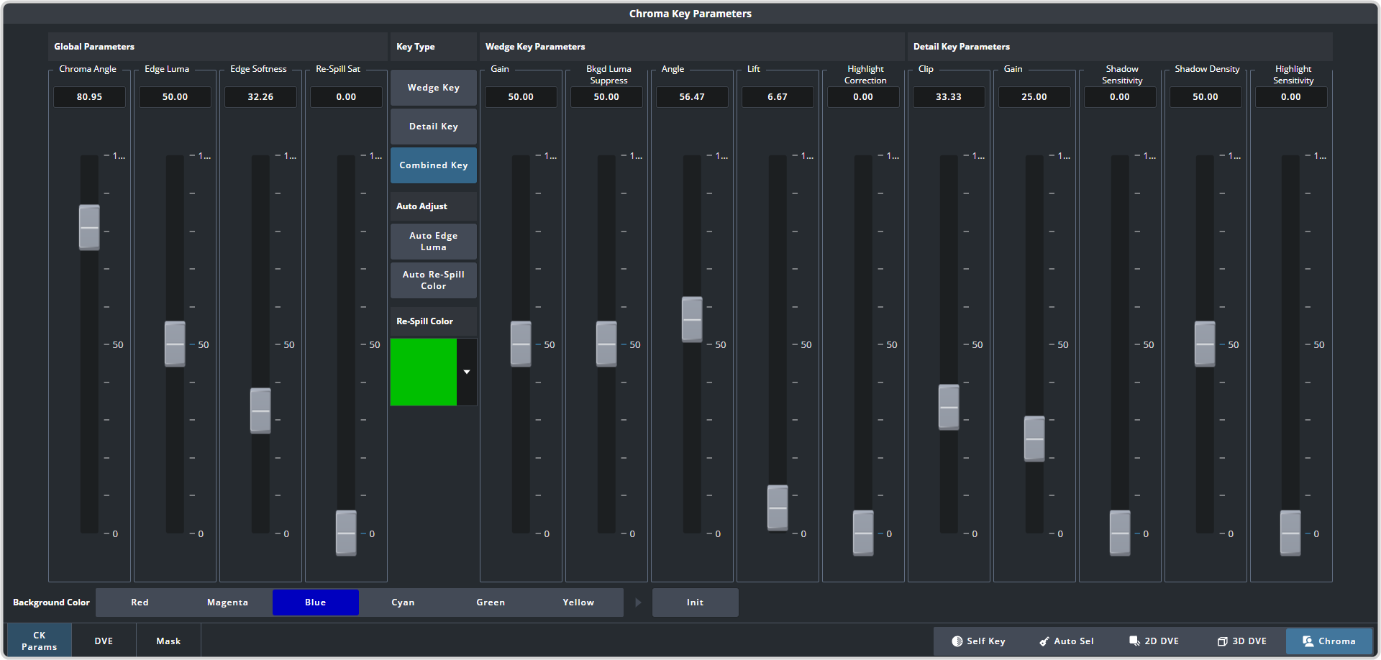The height and width of the screenshot is (660, 1381).
Task: Click the Init button
Action: pos(695,602)
